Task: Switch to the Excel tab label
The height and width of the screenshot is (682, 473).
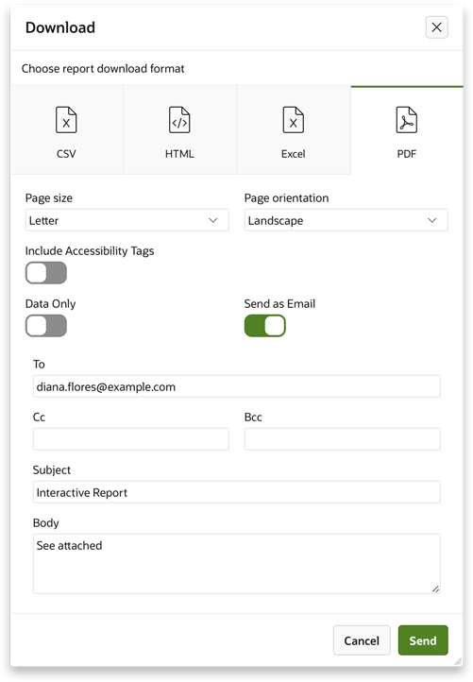Action: [294, 154]
